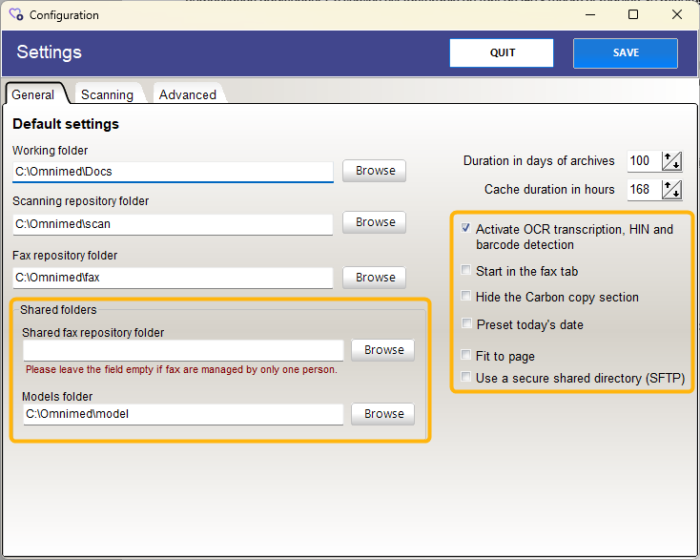Tick the Fit to page checkbox
The height and width of the screenshot is (560, 700).
(465, 355)
